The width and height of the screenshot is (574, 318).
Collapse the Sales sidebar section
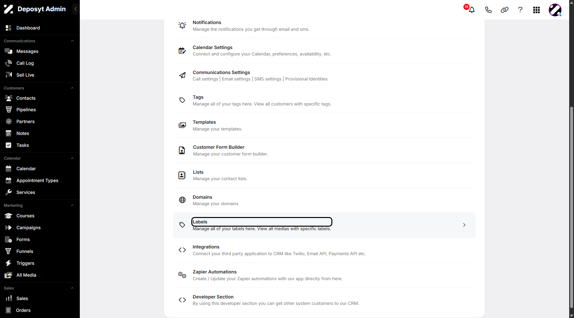pyautogui.click(x=72, y=288)
